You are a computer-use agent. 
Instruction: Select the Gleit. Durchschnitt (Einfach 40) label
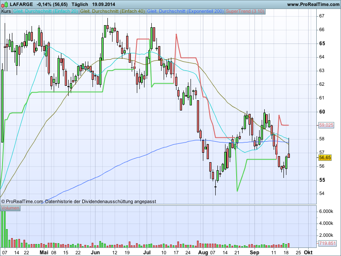(113, 12)
